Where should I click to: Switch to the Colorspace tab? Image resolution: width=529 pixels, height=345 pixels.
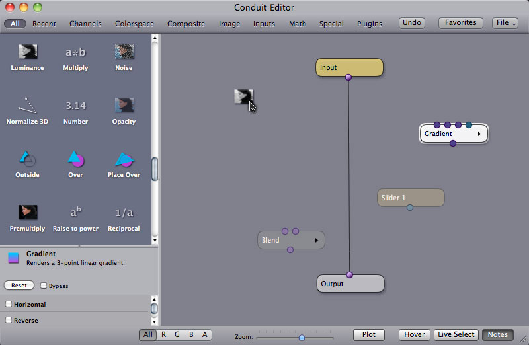[x=134, y=24]
